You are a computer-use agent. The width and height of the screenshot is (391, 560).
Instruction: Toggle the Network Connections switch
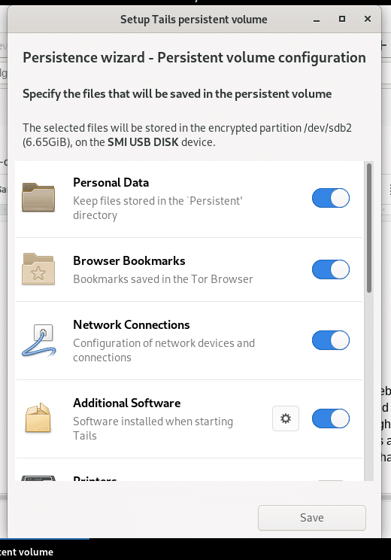point(331,340)
